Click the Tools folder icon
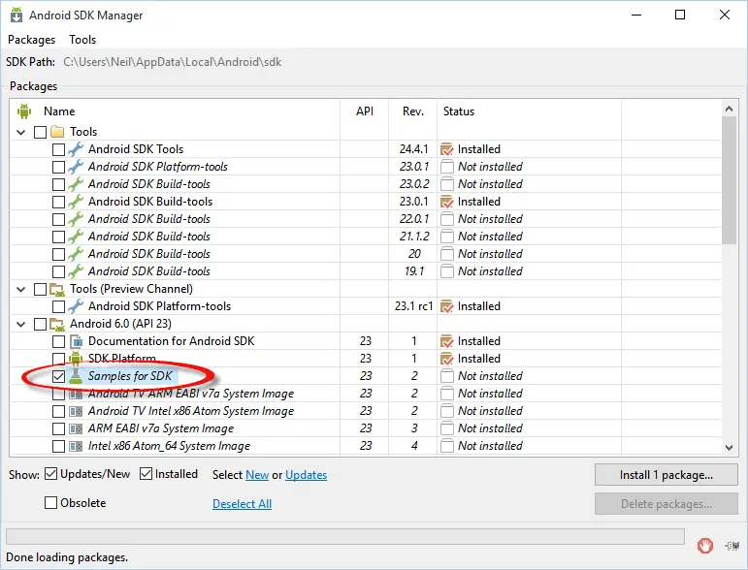The height and width of the screenshot is (570, 748). [x=57, y=132]
